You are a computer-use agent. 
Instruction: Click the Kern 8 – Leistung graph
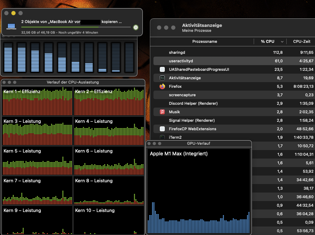tap(109, 190)
